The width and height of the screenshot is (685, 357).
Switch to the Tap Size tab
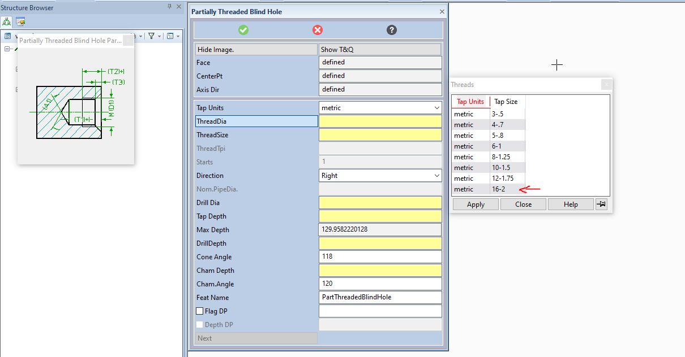(x=507, y=101)
